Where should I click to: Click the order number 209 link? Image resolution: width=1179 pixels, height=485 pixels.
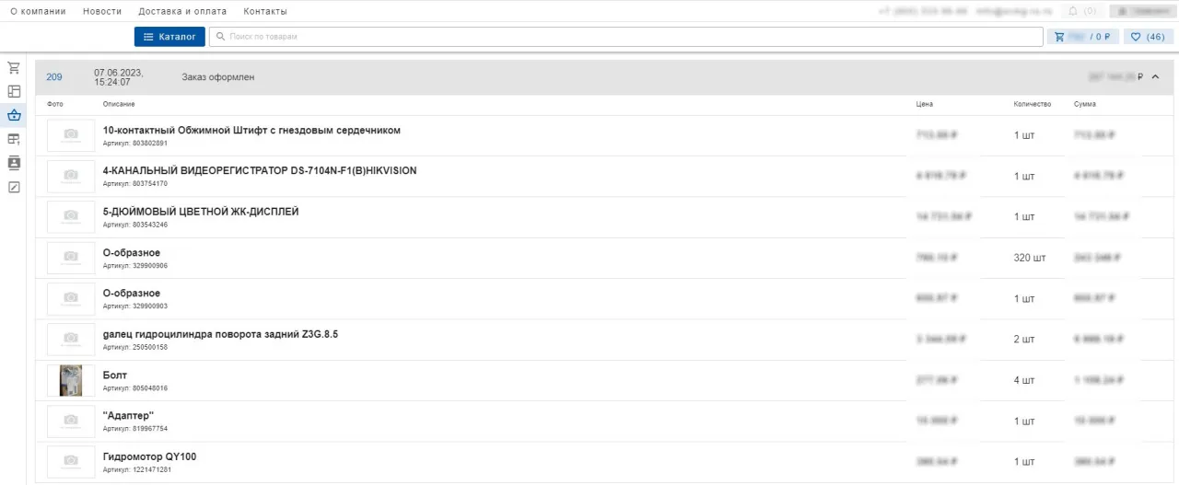tap(54, 77)
